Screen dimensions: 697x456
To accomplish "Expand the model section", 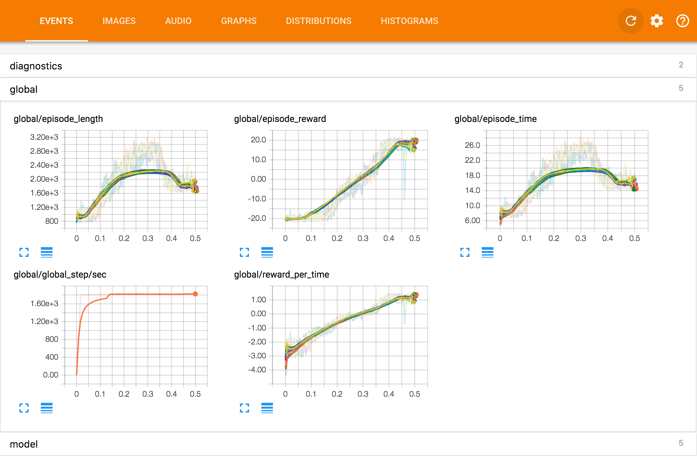I will [x=348, y=444].
